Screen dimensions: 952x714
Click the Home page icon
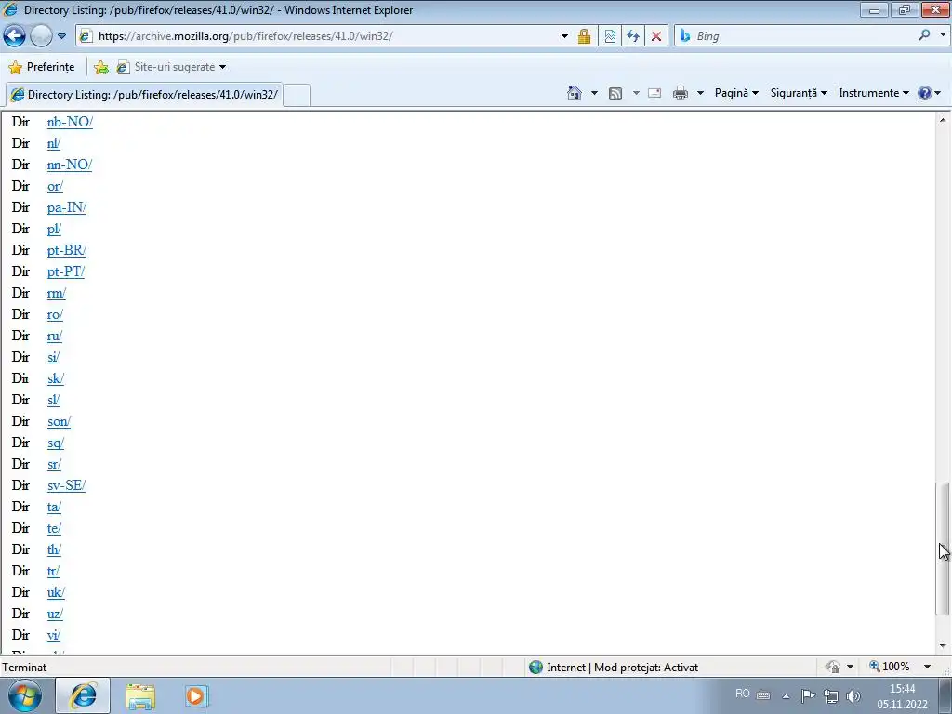click(575, 93)
